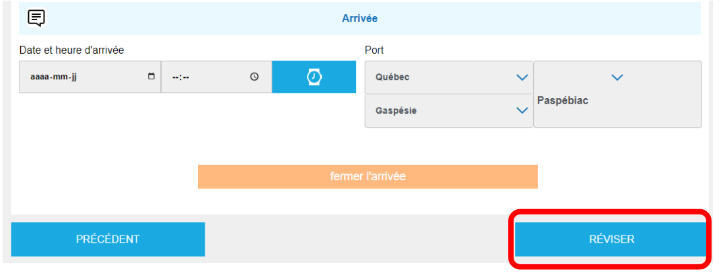Viewport: 721px width, 273px height.
Task: Click the fermer l'arrivée button
Action: coord(368,177)
